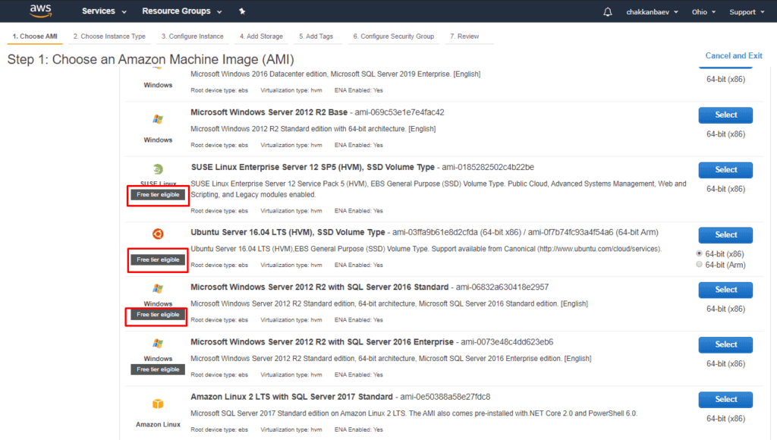Open the Support dropdown menu
Screen dimensions: 777x440
coord(747,12)
